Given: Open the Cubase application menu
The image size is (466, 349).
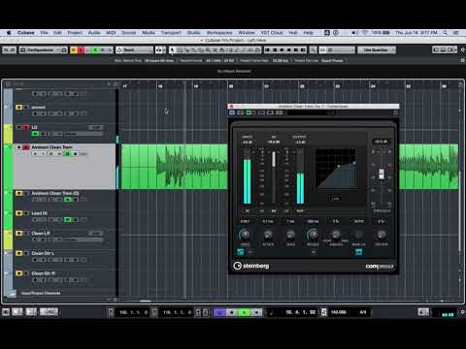Looking at the screenshot, I should (25, 33).
